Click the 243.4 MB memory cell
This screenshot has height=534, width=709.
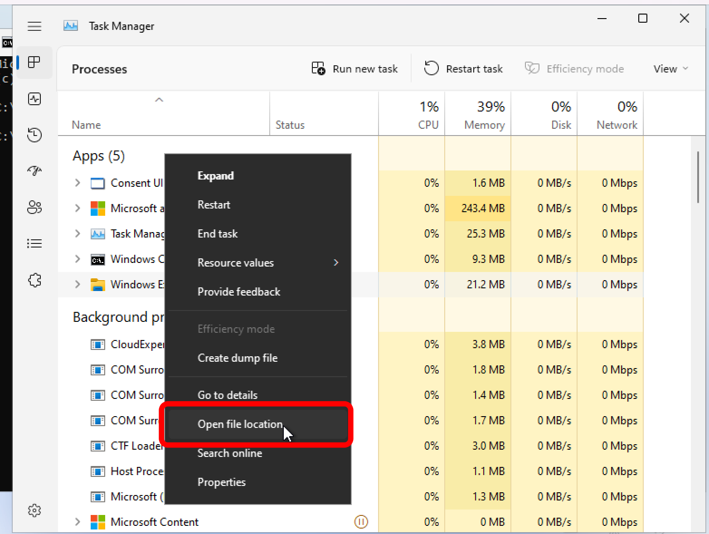[x=478, y=209]
